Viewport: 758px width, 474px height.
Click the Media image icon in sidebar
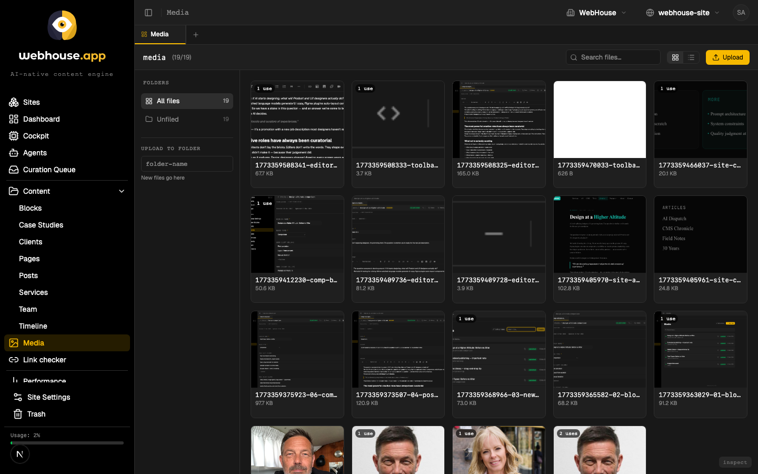point(14,343)
